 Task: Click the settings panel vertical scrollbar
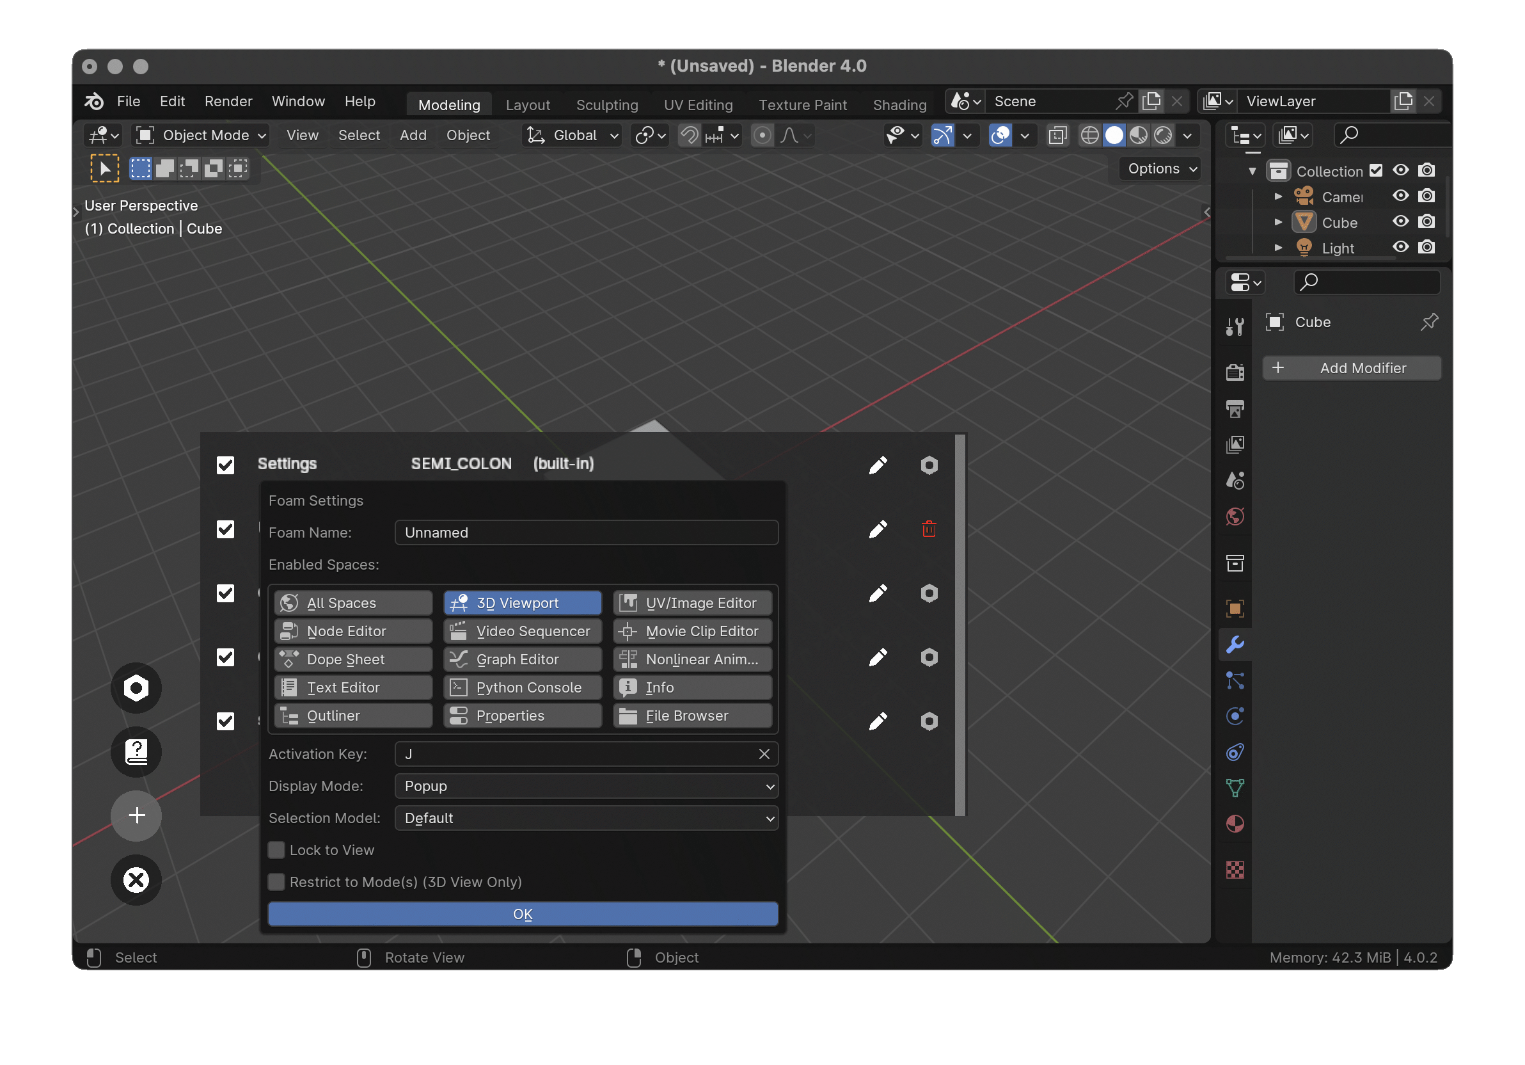[x=959, y=625]
